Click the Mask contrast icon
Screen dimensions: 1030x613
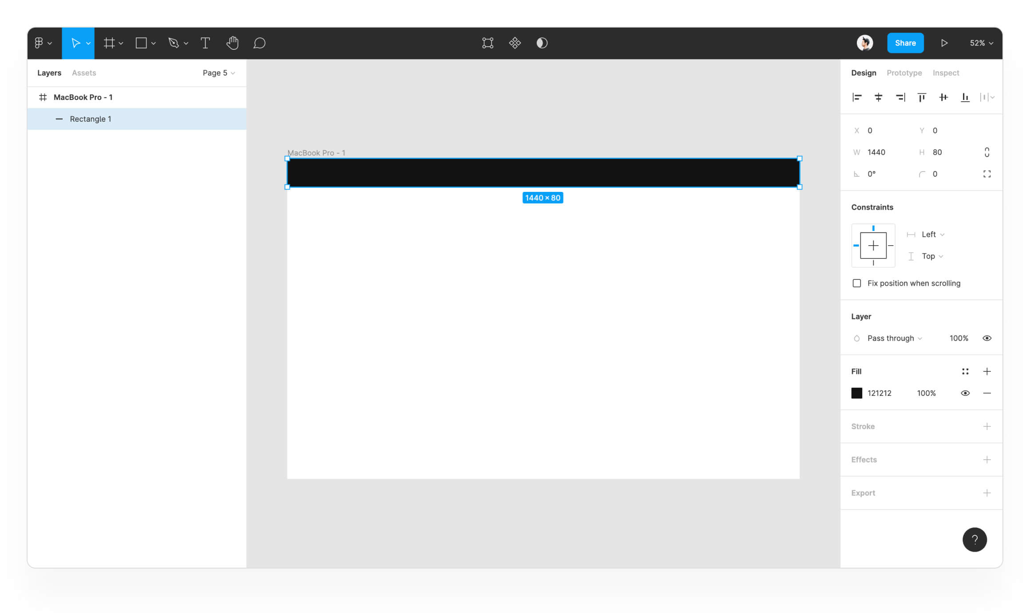point(542,43)
